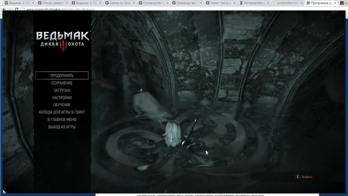Click the E key icon beside Выбрать
Image resolution: width=348 pixels, height=196 pixels.
pyautogui.click(x=298, y=177)
